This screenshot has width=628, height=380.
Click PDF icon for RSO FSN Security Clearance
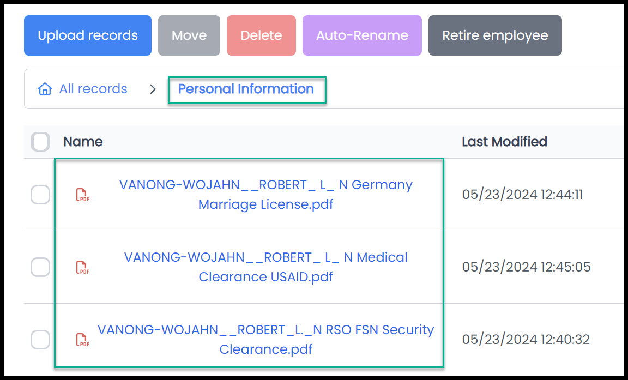82,340
